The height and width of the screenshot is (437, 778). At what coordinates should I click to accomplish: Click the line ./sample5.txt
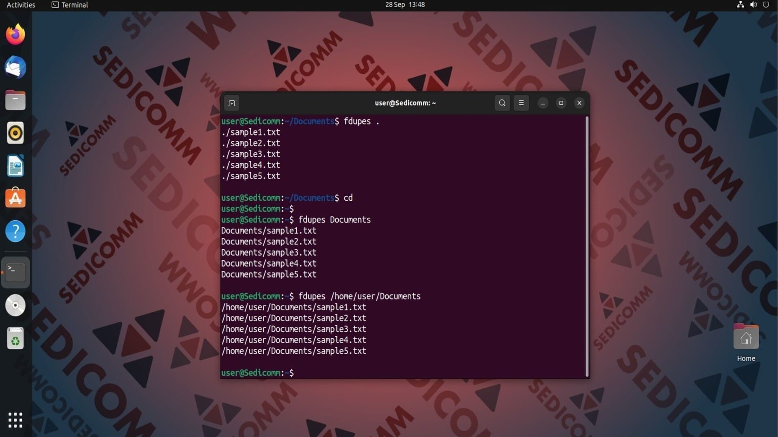click(250, 176)
